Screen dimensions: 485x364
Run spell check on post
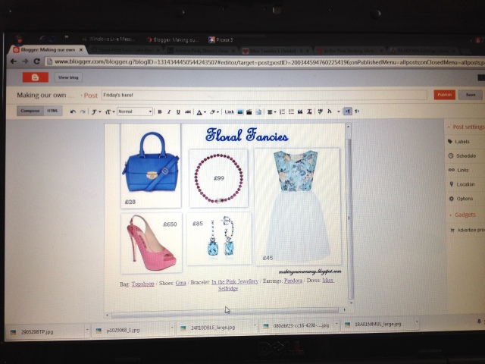[320, 111]
